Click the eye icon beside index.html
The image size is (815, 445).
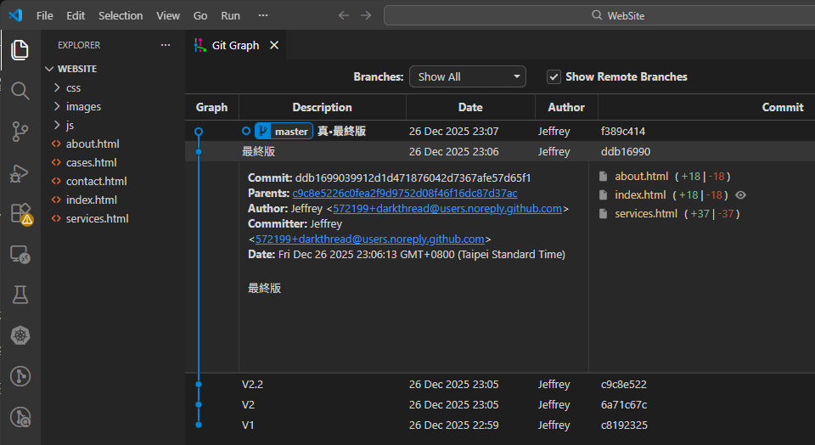[x=740, y=195]
